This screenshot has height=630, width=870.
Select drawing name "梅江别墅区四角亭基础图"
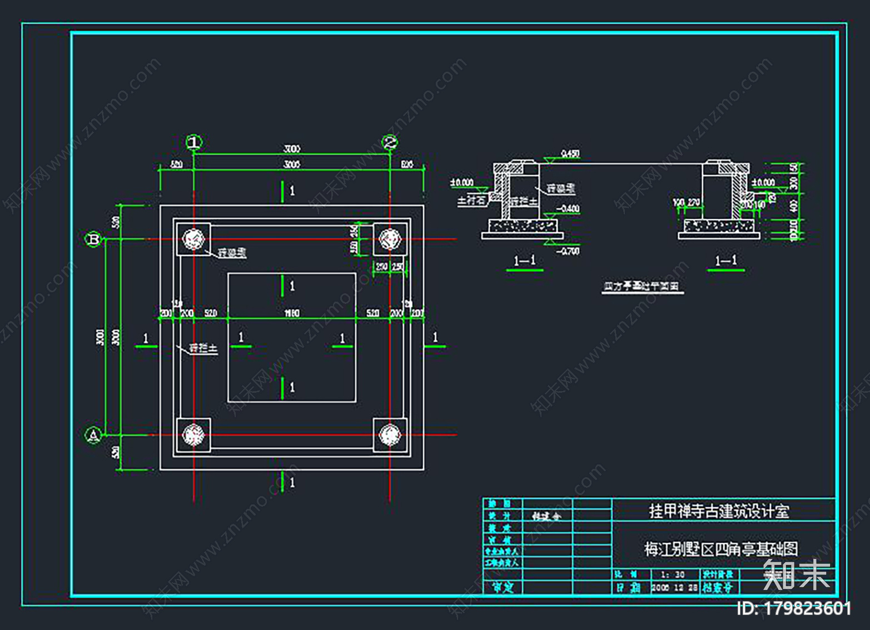(x=721, y=549)
